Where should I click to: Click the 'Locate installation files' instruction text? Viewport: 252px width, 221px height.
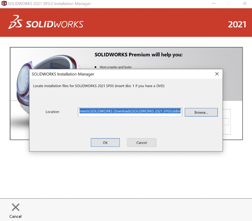coord(99,86)
